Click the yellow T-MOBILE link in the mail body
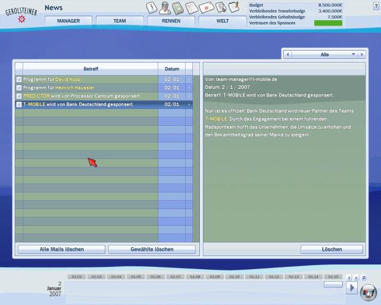The image size is (381, 305). (x=216, y=119)
